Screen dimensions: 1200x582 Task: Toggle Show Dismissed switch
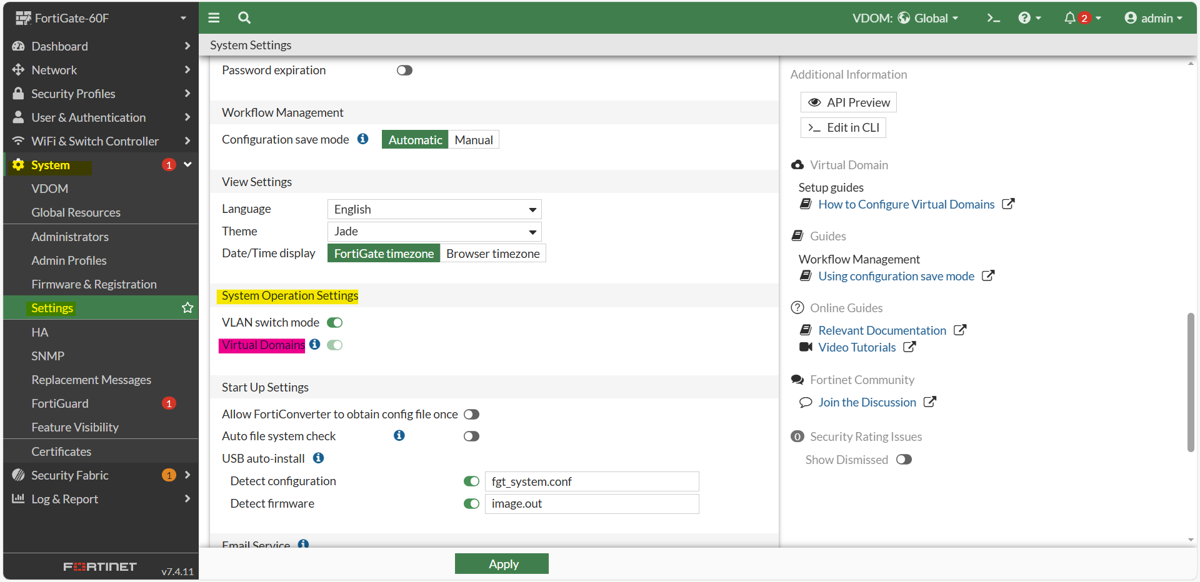(904, 460)
